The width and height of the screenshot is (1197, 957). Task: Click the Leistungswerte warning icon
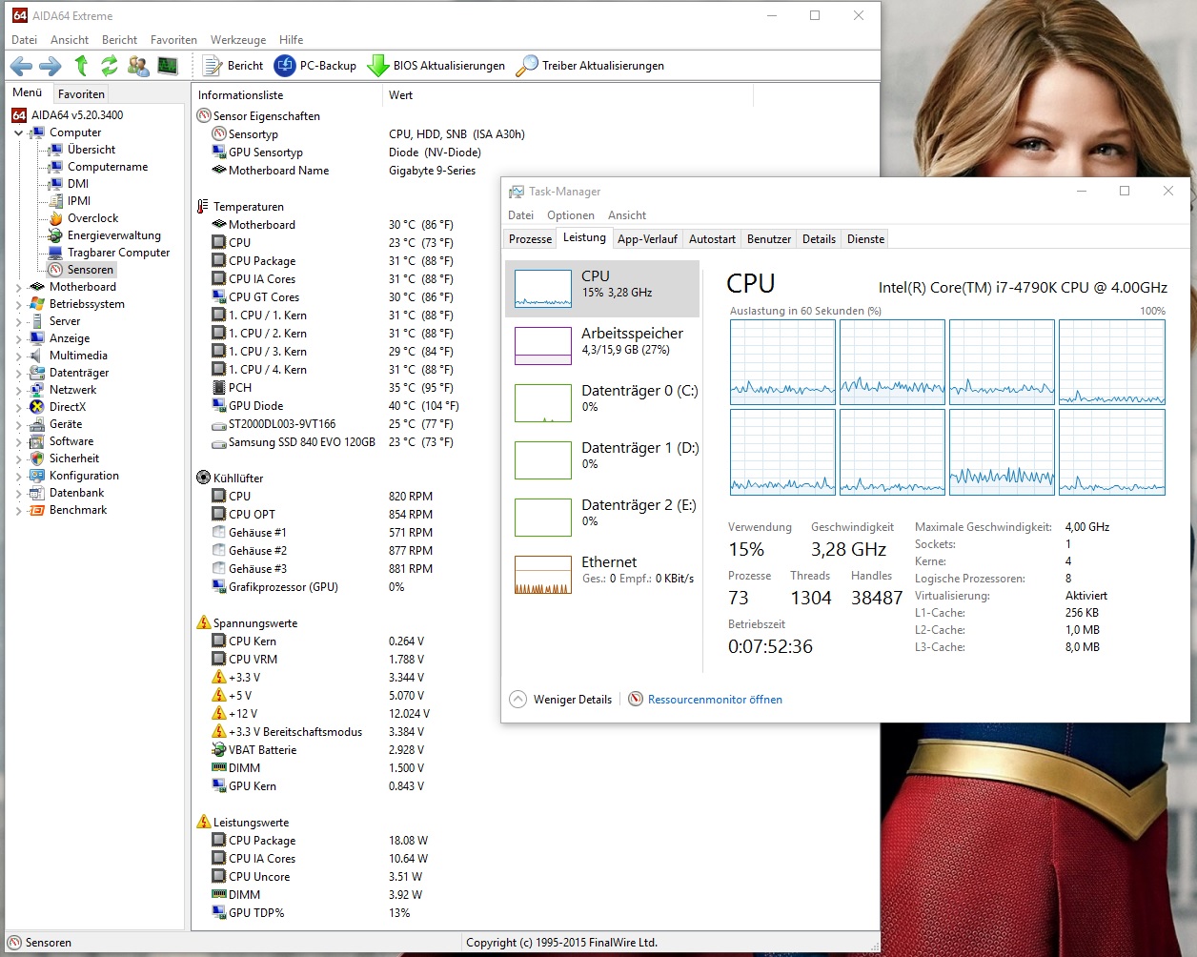point(203,823)
